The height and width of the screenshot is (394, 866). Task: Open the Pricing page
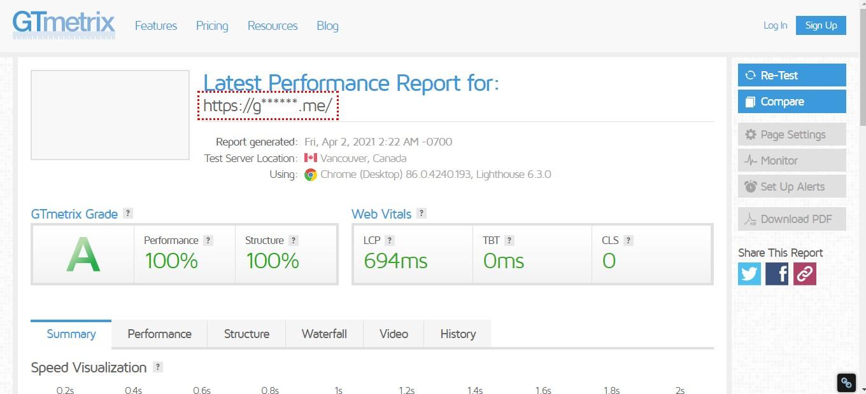click(x=211, y=26)
